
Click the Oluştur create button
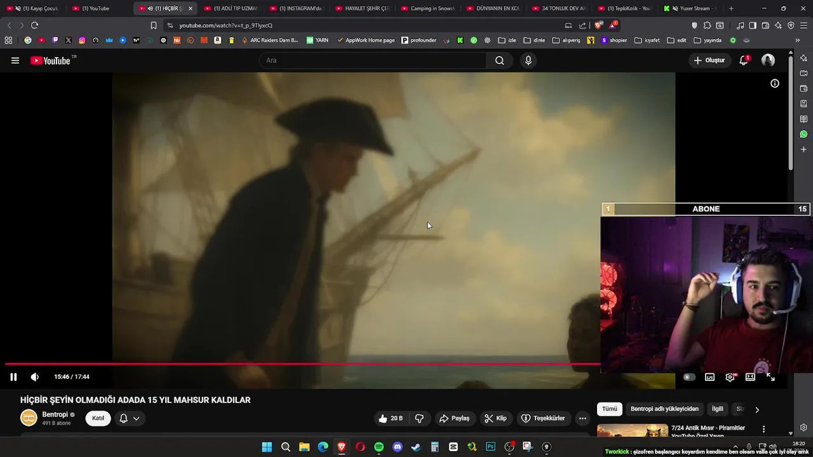point(709,60)
